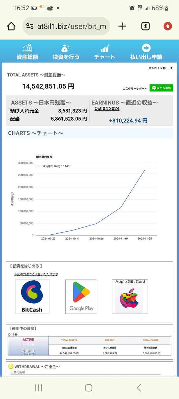Tap the Android home navigation button
The height and width of the screenshot is (399, 179).
click(89, 388)
